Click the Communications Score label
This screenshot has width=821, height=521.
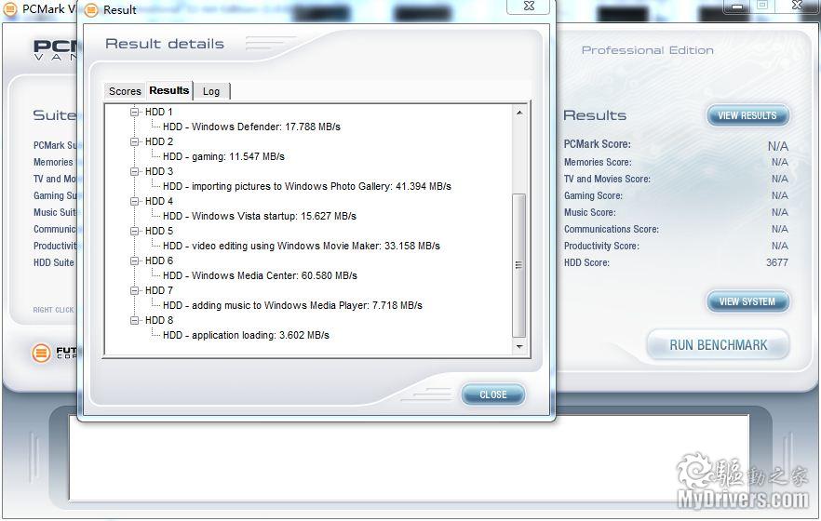tap(612, 229)
